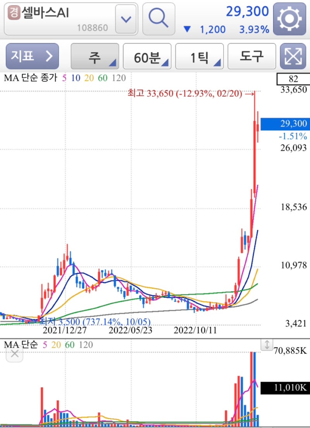Tap the 최저 3,500 low annotation
Image resolution: width=310 pixels, height=428 pixels.
pos(95,321)
